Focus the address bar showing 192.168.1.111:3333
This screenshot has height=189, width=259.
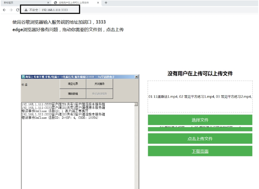pyautogui.click(x=55, y=10)
